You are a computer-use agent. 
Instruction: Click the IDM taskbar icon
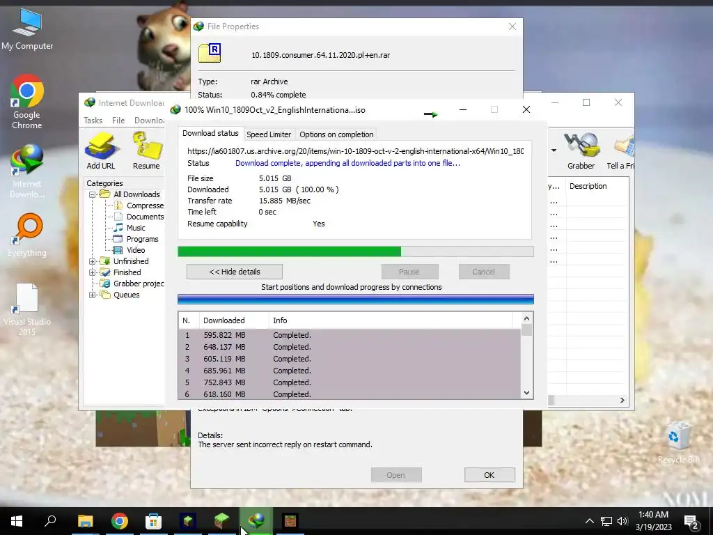(256, 521)
